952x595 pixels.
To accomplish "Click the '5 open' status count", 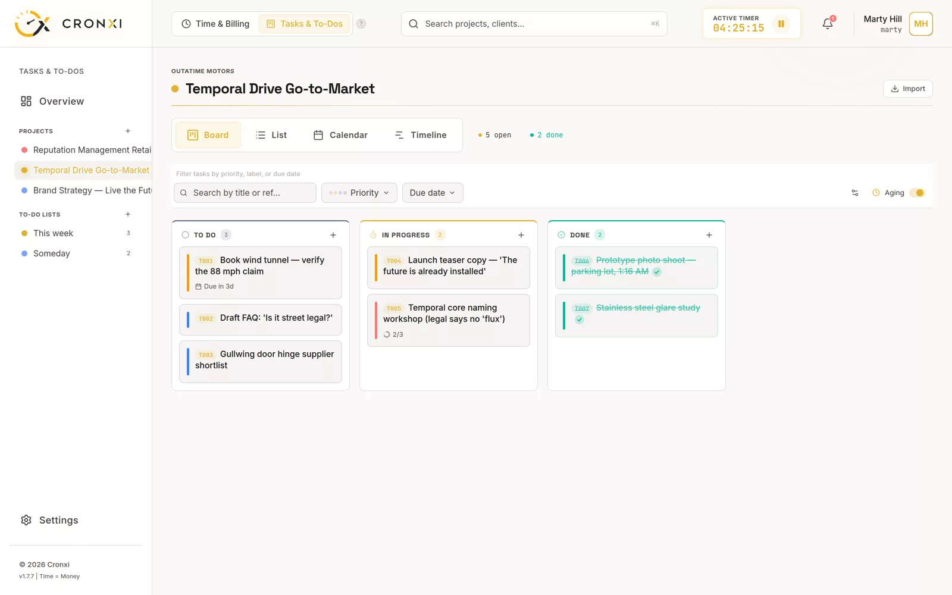I will (494, 135).
